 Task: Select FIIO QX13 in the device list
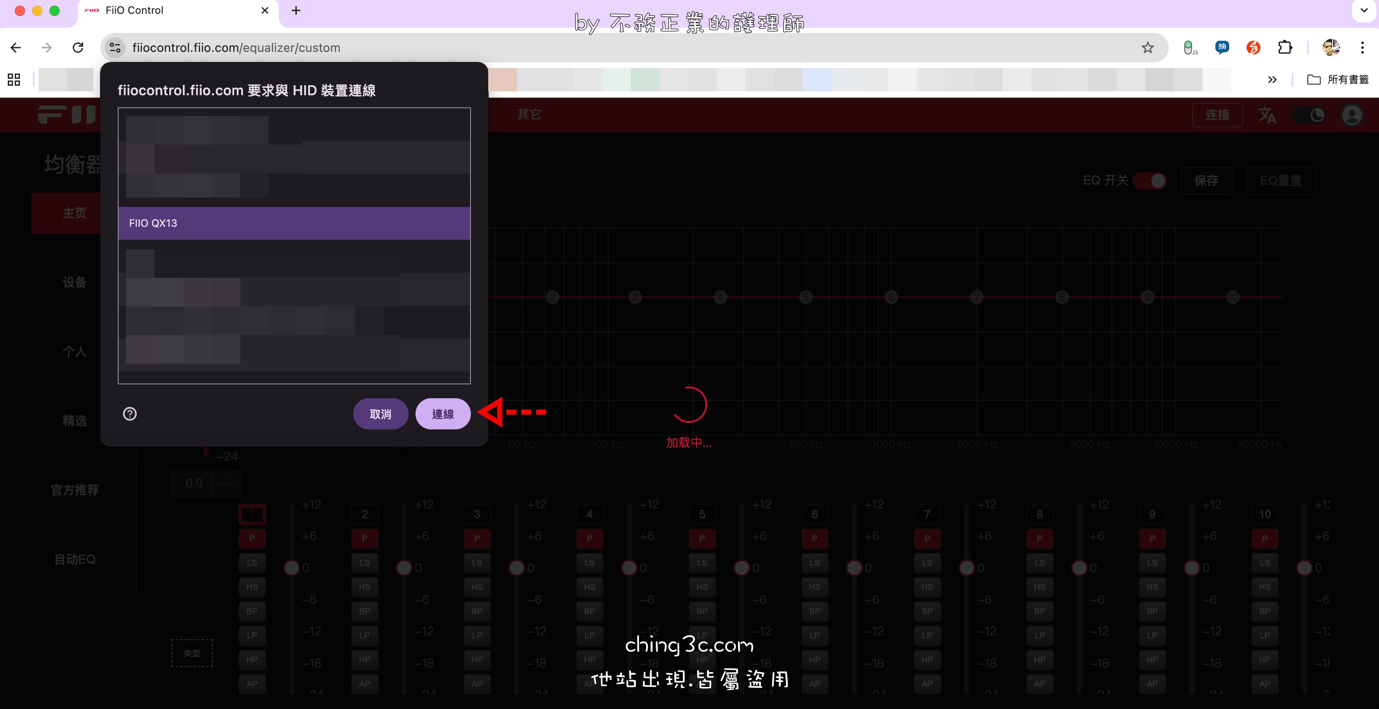click(x=294, y=223)
